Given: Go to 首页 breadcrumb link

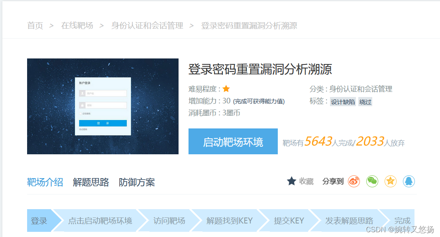Looking at the screenshot, I should [x=35, y=25].
